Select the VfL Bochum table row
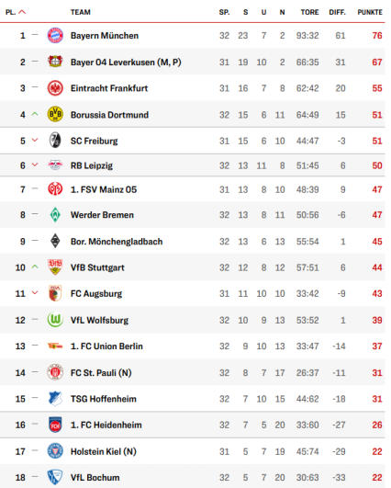Viewport: 391px width, 488px height. [193, 477]
